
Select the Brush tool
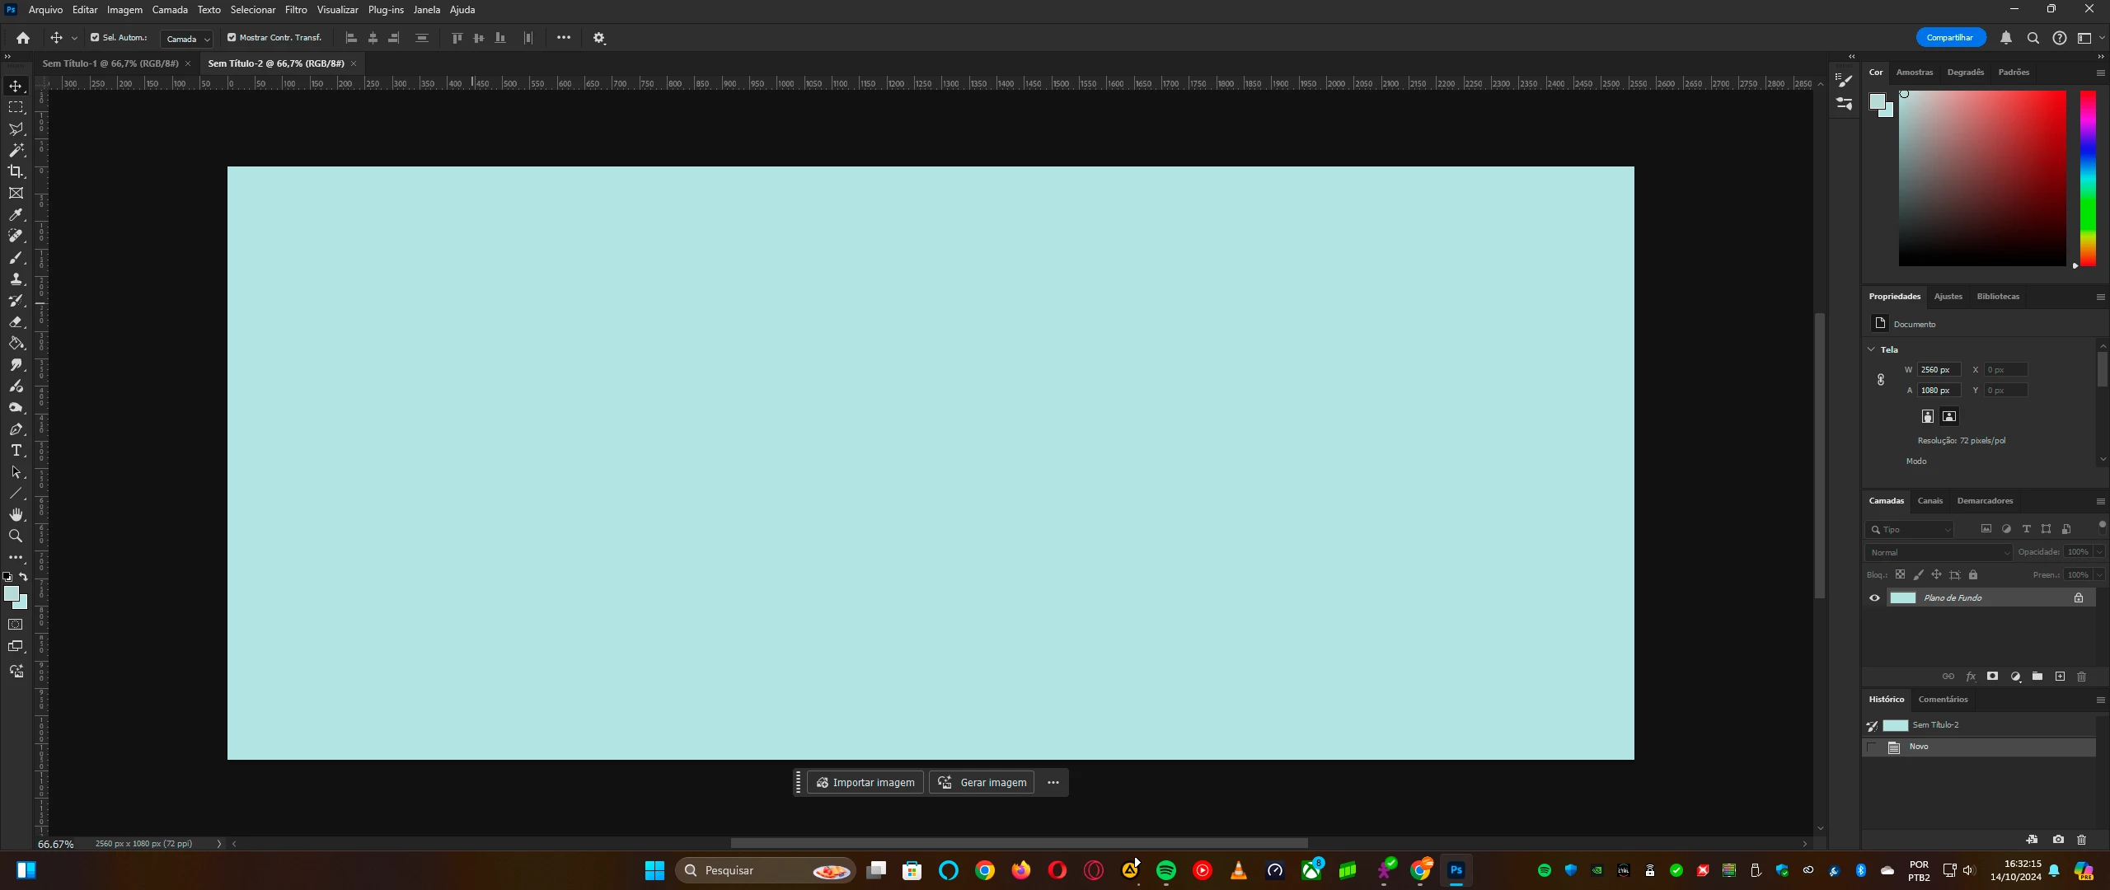click(16, 257)
